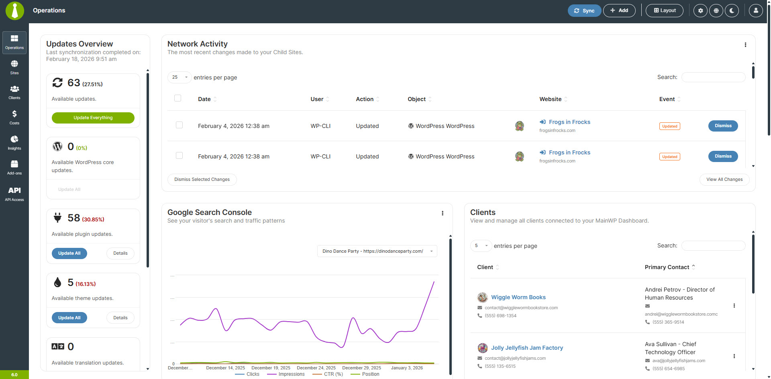Go to Sites in the sidebar
The height and width of the screenshot is (379, 771).
(x=14, y=67)
